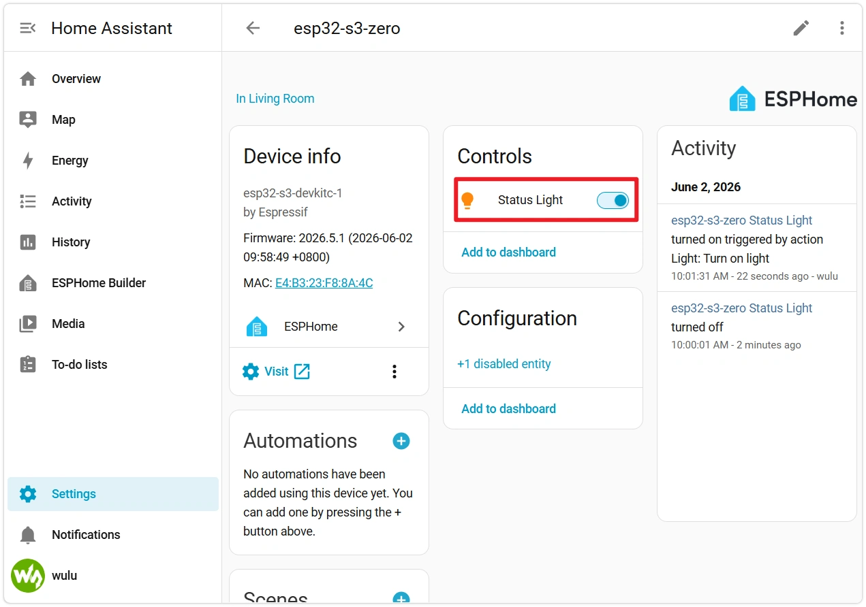
Task: Add Configuration entities to dashboard
Action: [x=508, y=409]
